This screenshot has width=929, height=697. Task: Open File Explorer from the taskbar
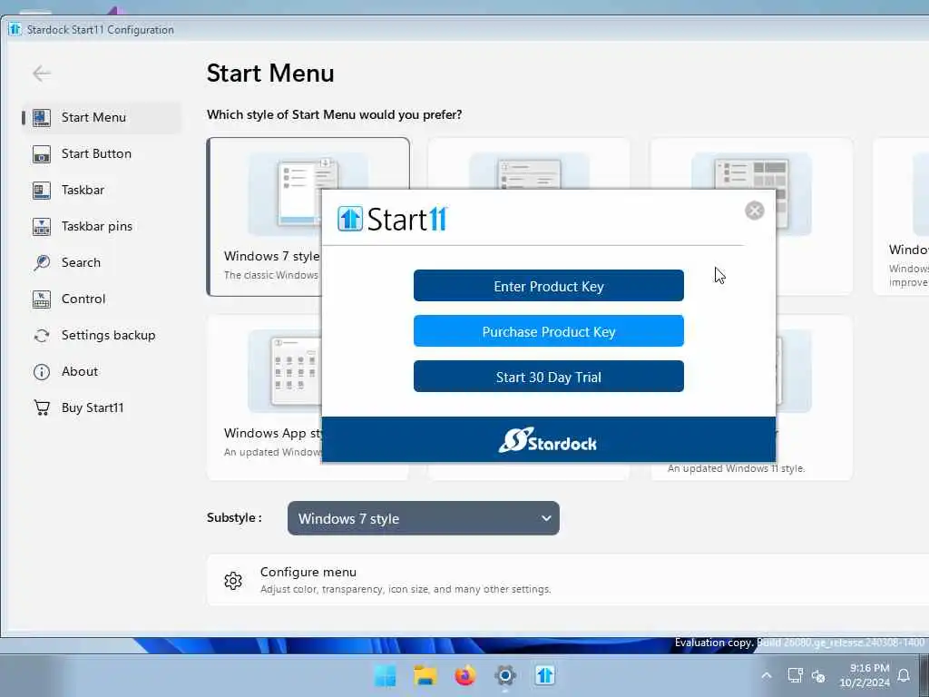point(425,675)
